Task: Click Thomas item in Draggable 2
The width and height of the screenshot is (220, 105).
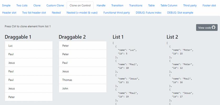Action: (83, 80)
